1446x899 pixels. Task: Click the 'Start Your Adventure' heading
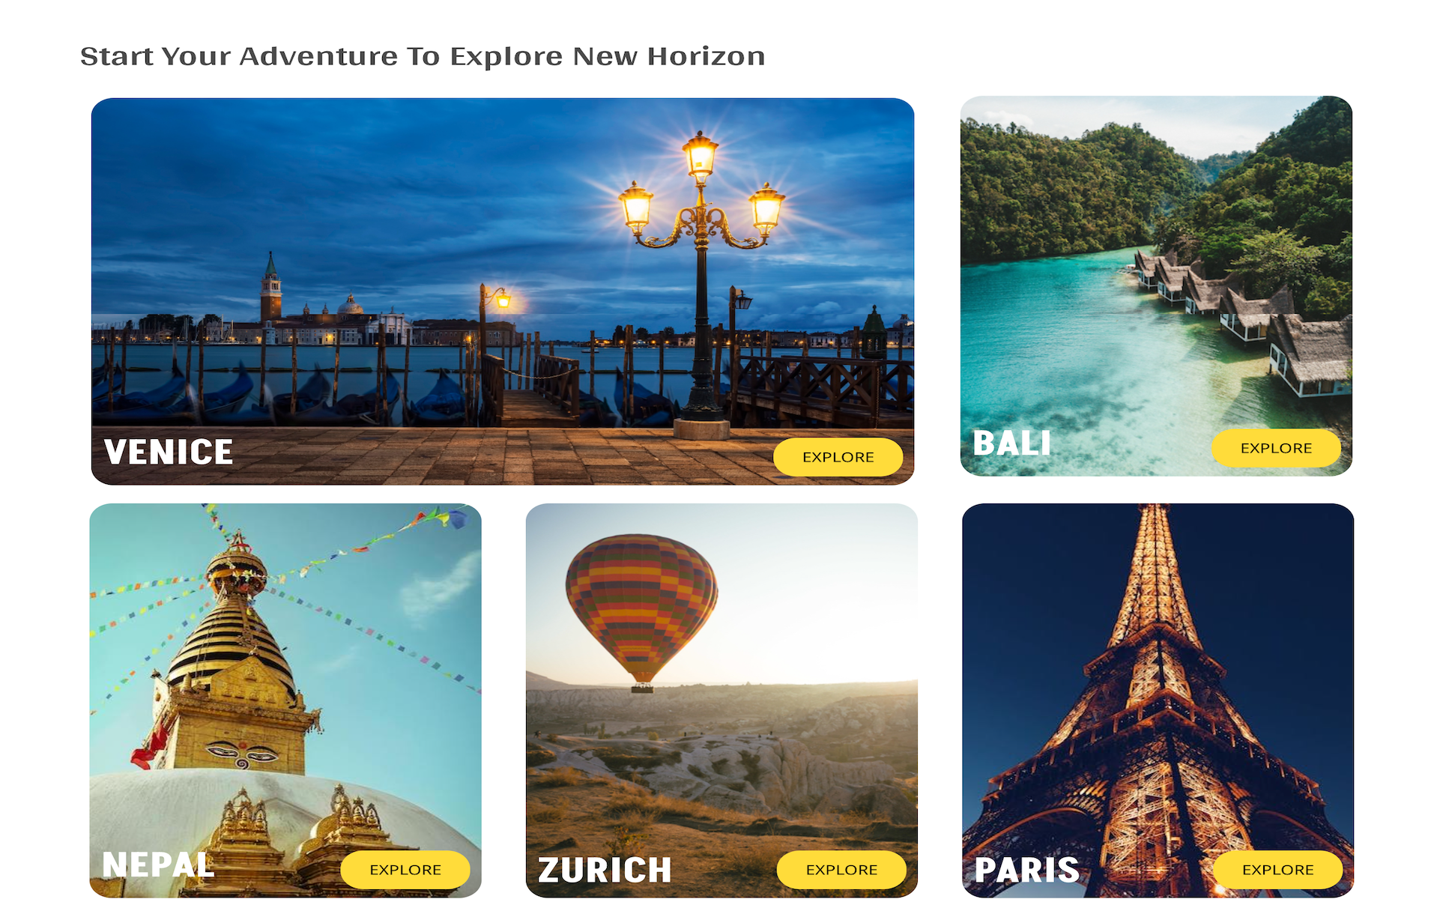coord(423,56)
